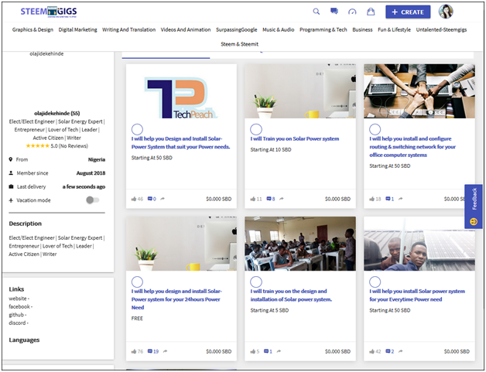This screenshot has width=486, height=372.
Task: Open the chat messages icon
Action: tap(334, 12)
